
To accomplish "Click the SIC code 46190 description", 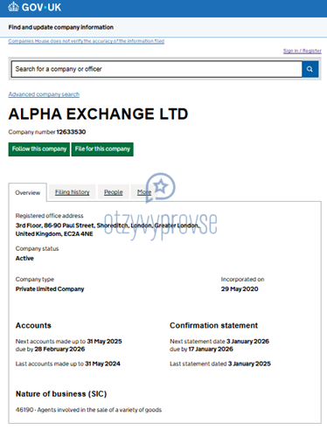I will click(x=88, y=410).
